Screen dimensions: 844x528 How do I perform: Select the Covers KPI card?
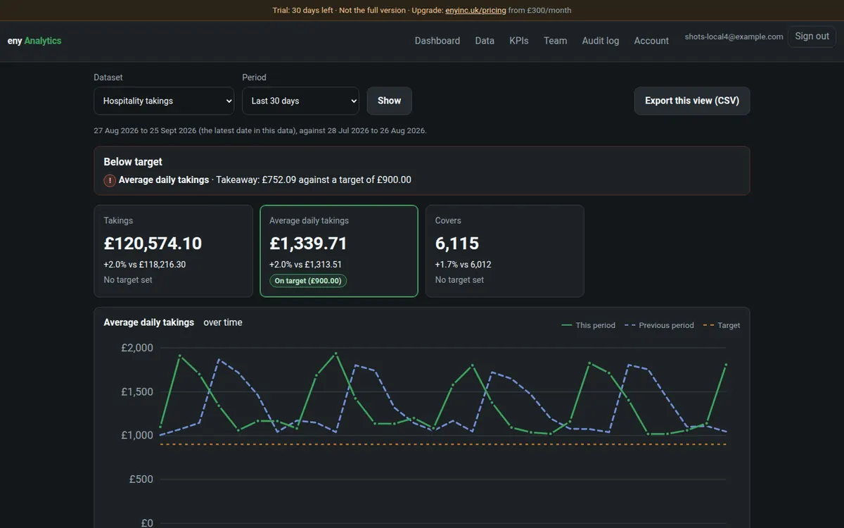(x=505, y=251)
